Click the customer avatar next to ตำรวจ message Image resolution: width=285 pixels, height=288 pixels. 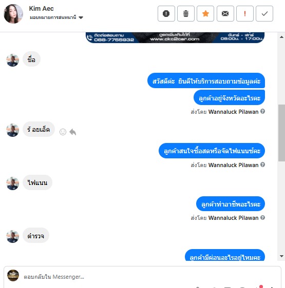(x=12, y=236)
